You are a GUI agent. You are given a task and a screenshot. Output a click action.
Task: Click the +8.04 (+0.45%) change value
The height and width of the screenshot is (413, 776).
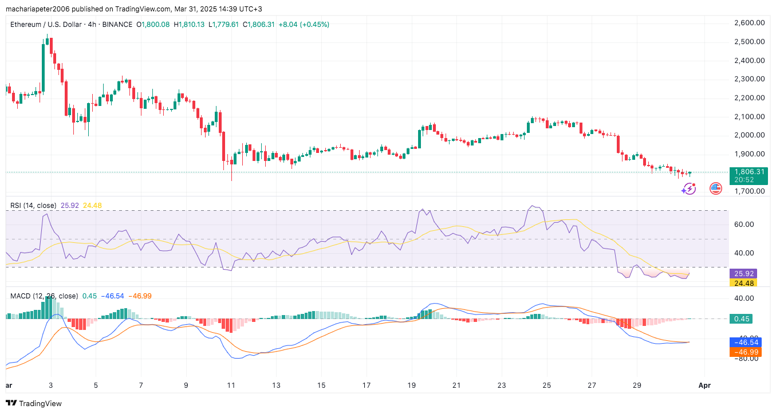(304, 24)
